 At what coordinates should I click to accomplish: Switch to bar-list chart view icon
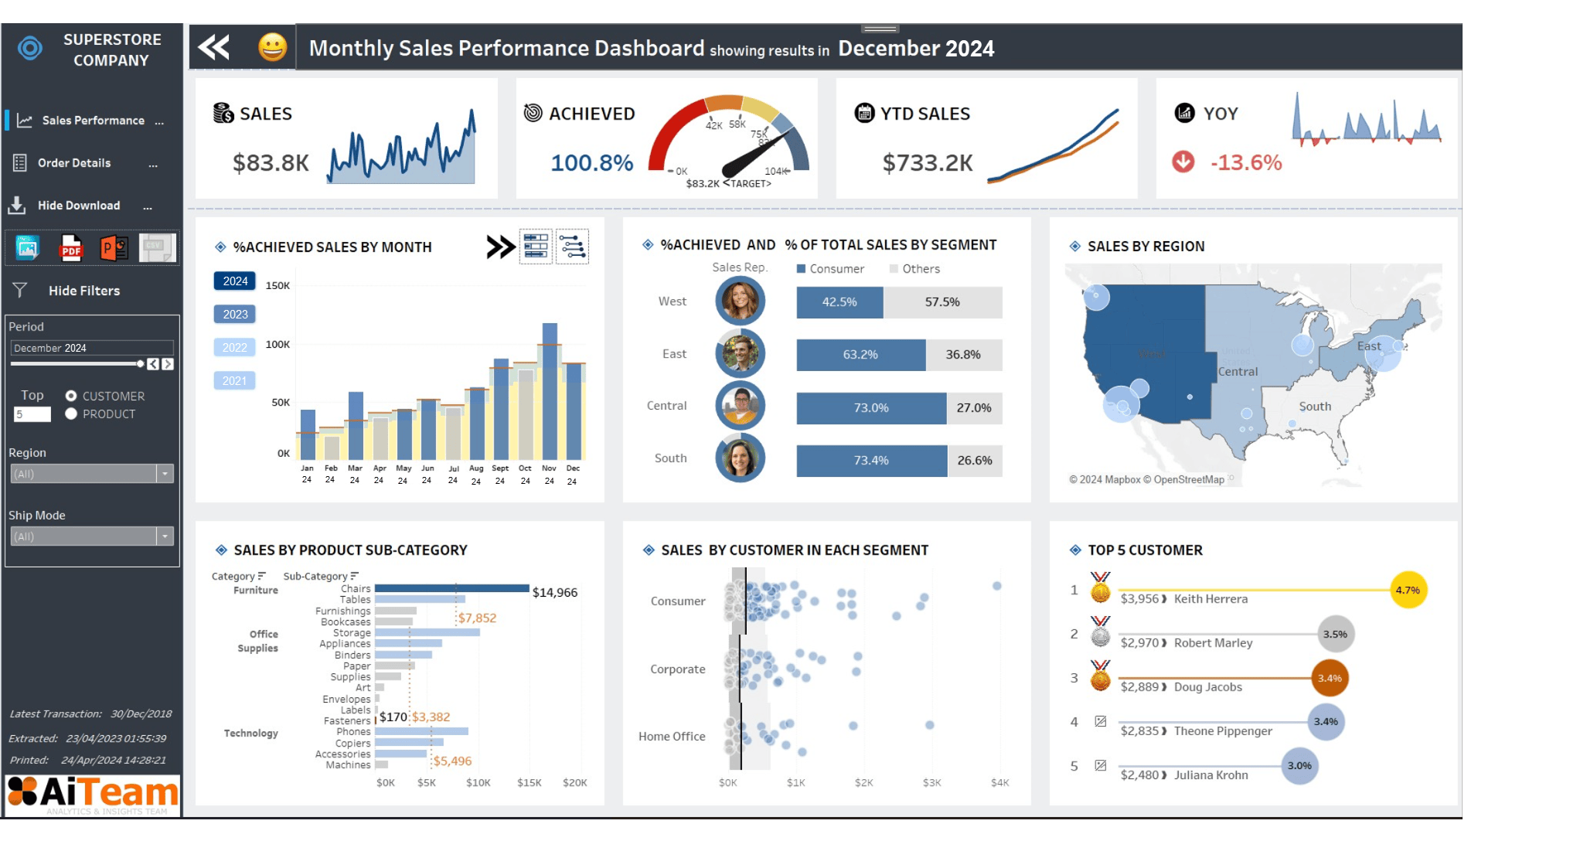tap(536, 247)
